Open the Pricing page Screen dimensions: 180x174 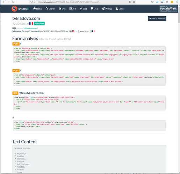107,9
